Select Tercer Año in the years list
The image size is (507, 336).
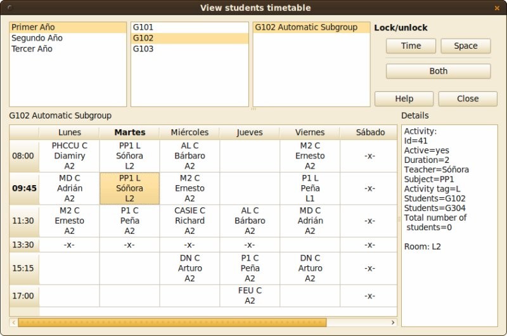(x=68, y=49)
